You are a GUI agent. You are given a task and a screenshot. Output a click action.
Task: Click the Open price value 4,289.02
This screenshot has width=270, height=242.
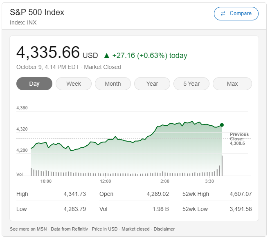[x=157, y=194]
